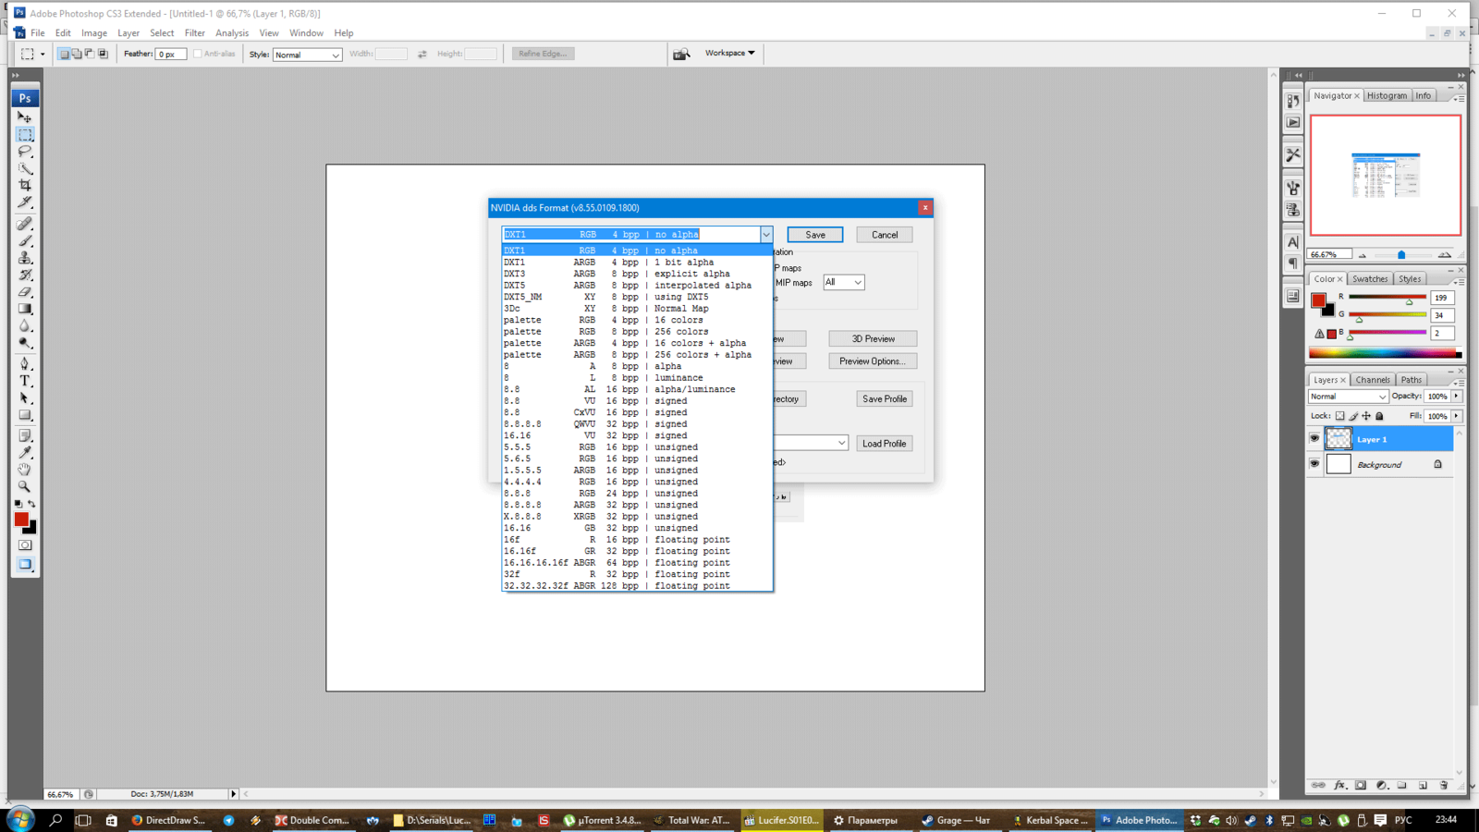This screenshot has width=1479, height=832.
Task: Toggle lock image pixels brush icon
Action: click(x=1353, y=416)
